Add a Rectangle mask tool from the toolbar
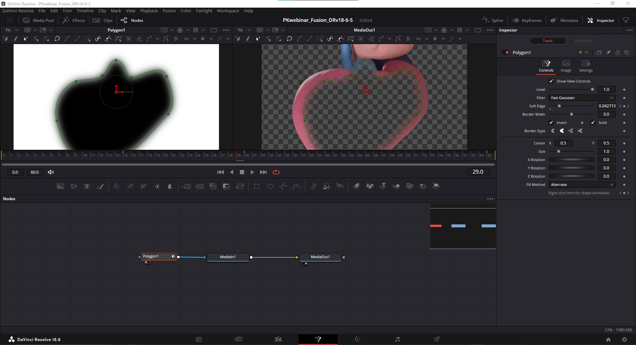Image resolution: width=636 pixels, height=345 pixels. [x=257, y=186]
